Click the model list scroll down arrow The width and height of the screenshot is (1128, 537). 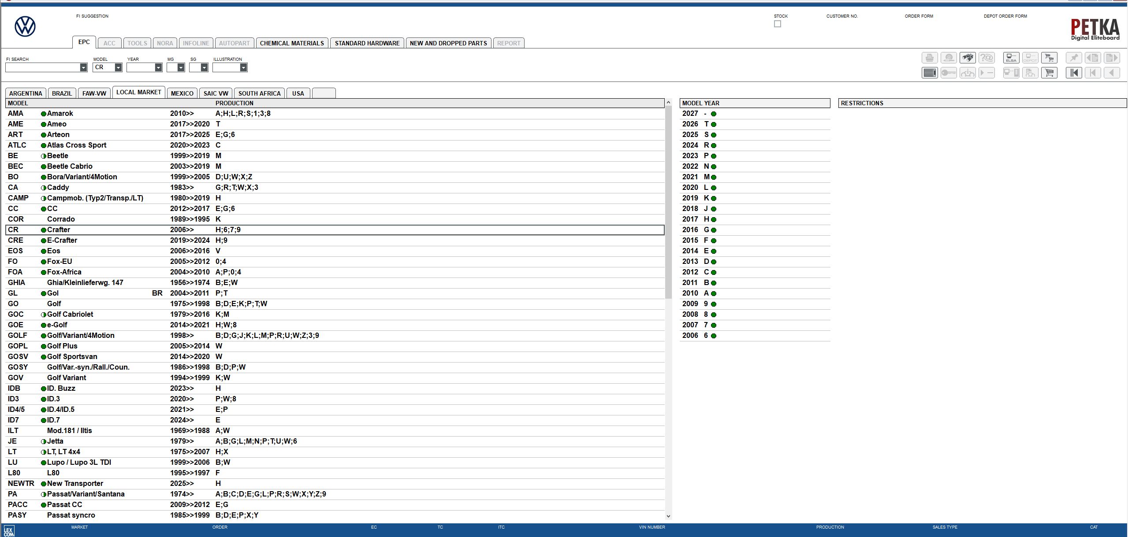click(x=668, y=516)
